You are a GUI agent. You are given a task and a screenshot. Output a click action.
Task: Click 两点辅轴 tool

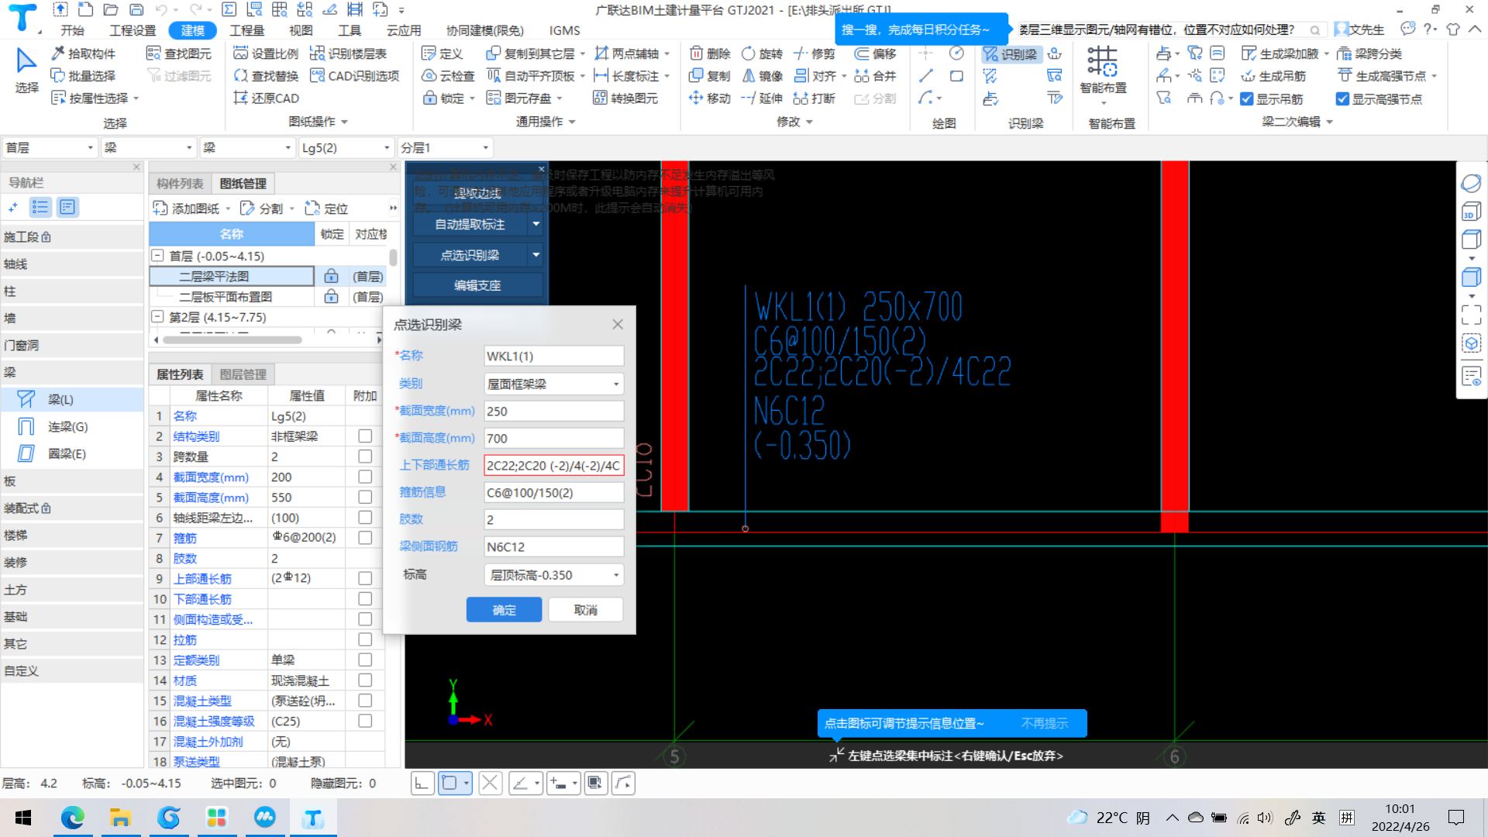click(626, 53)
